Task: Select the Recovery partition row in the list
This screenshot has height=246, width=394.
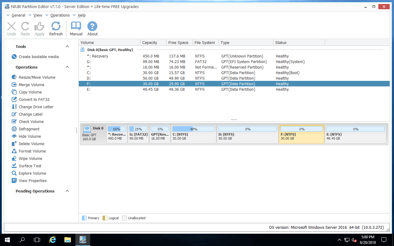Action: (234, 56)
